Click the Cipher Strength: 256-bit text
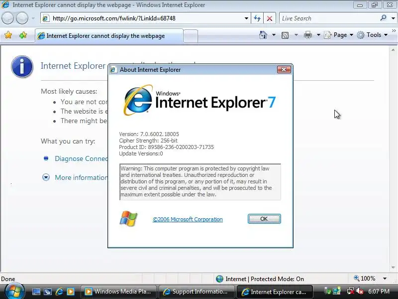The height and width of the screenshot is (299, 398). coord(148,141)
